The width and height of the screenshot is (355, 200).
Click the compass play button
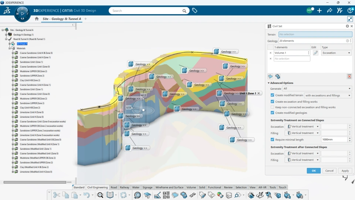[x=23, y=14]
